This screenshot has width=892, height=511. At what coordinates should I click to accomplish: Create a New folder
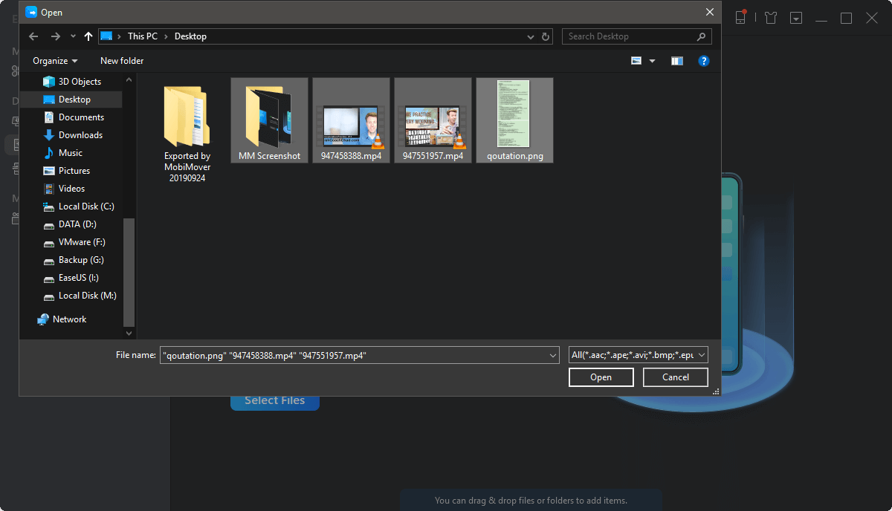click(122, 61)
